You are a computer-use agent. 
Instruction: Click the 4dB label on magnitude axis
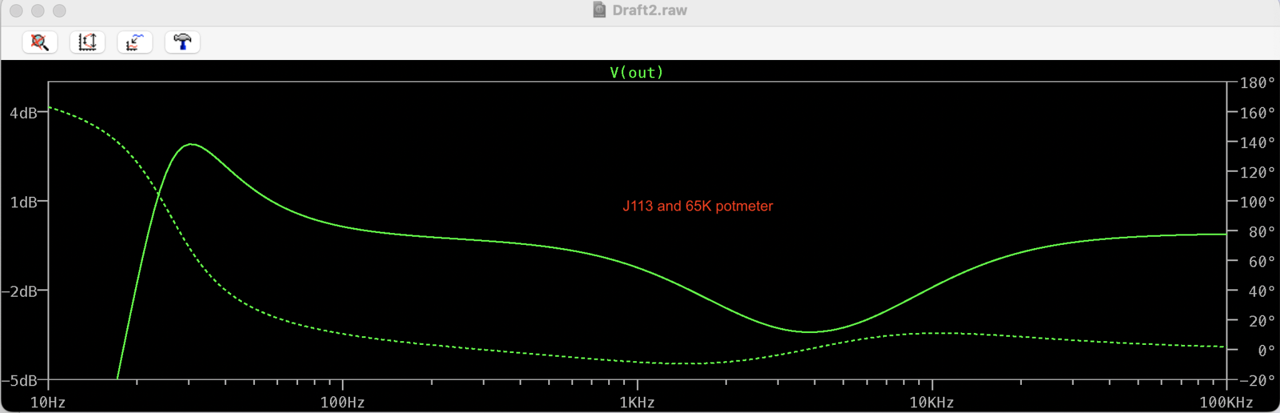point(24,113)
